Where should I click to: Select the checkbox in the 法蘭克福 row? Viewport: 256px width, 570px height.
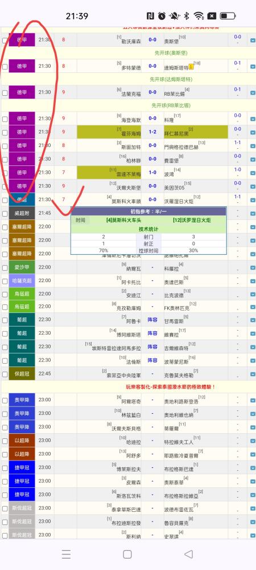tap(5, 93)
